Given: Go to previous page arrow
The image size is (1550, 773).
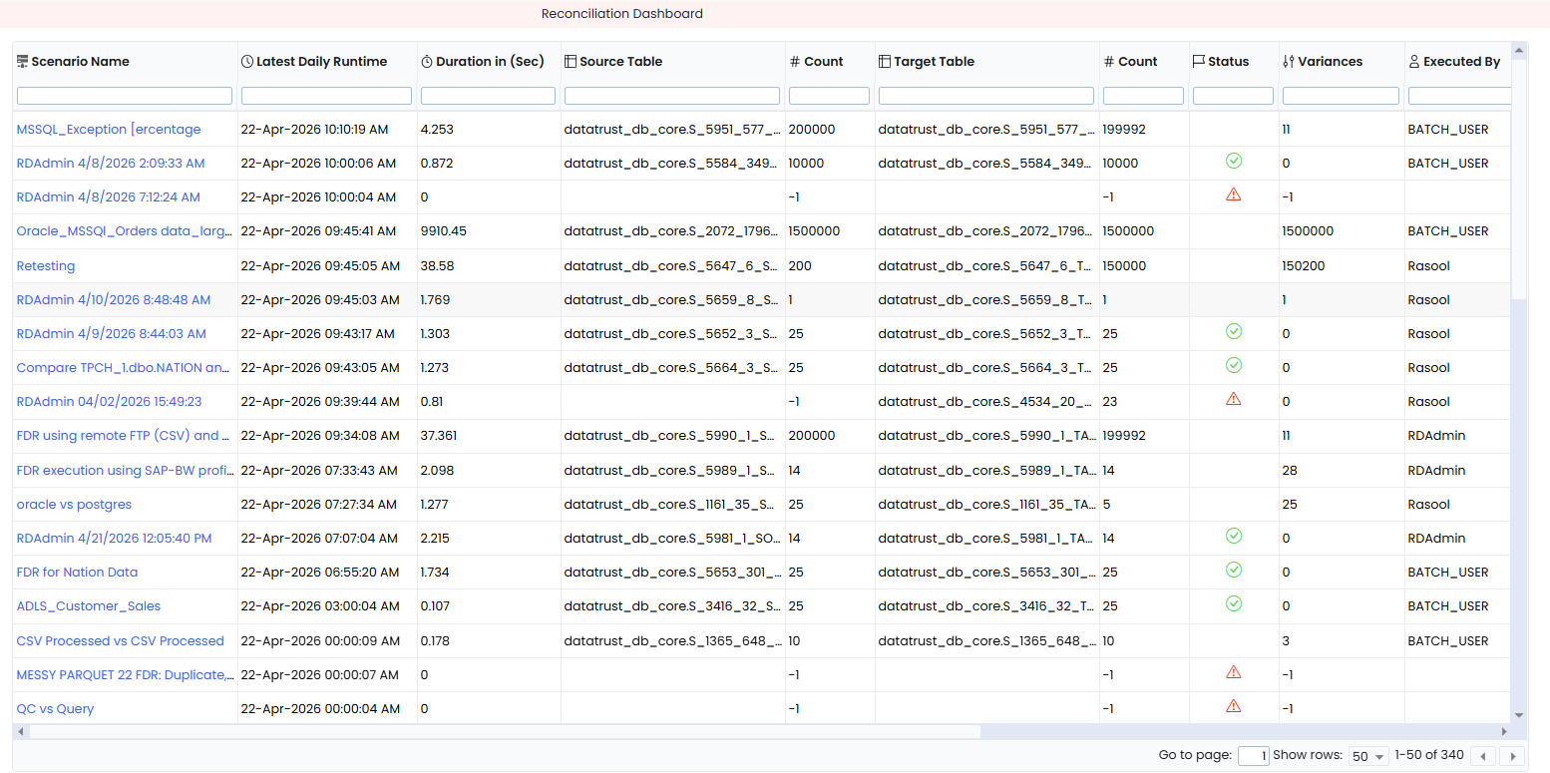Looking at the screenshot, I should 1485,756.
